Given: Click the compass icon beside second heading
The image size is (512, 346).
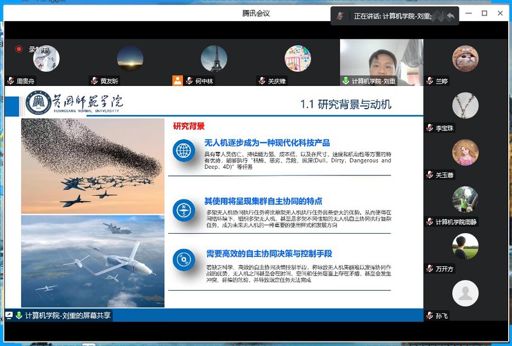Looking at the screenshot, I should (183, 209).
